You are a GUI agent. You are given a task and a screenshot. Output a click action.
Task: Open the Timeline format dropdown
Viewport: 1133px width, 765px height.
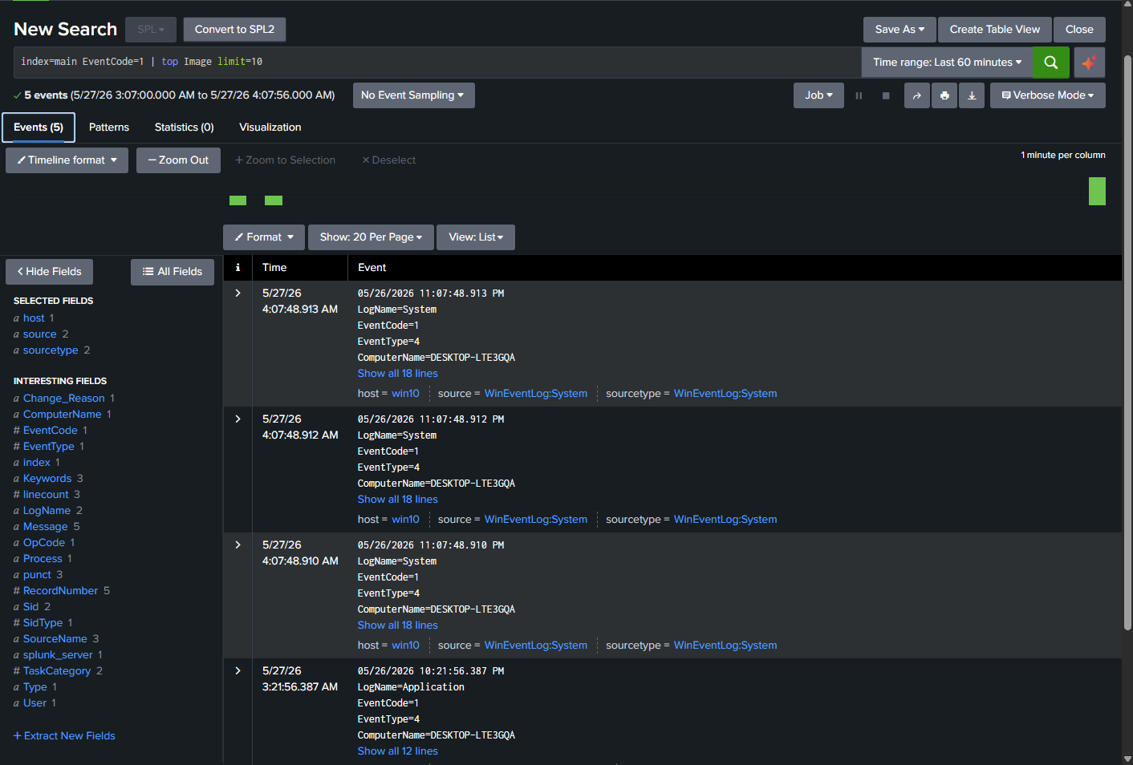67,160
